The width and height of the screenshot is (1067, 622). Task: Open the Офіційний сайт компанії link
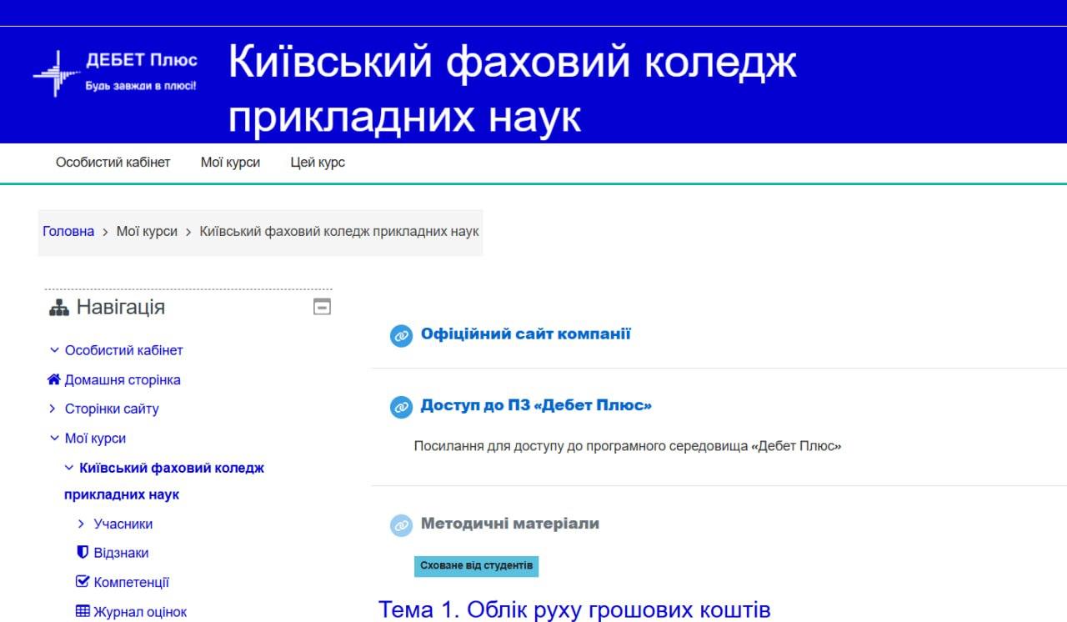tap(525, 334)
